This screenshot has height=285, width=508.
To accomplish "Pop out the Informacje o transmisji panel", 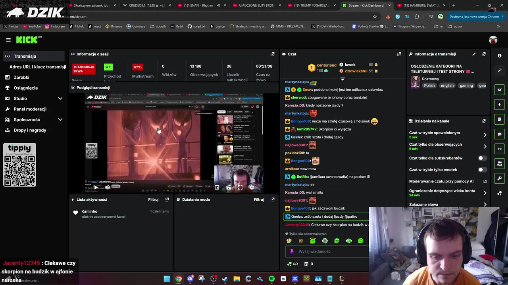I will [x=483, y=54].
